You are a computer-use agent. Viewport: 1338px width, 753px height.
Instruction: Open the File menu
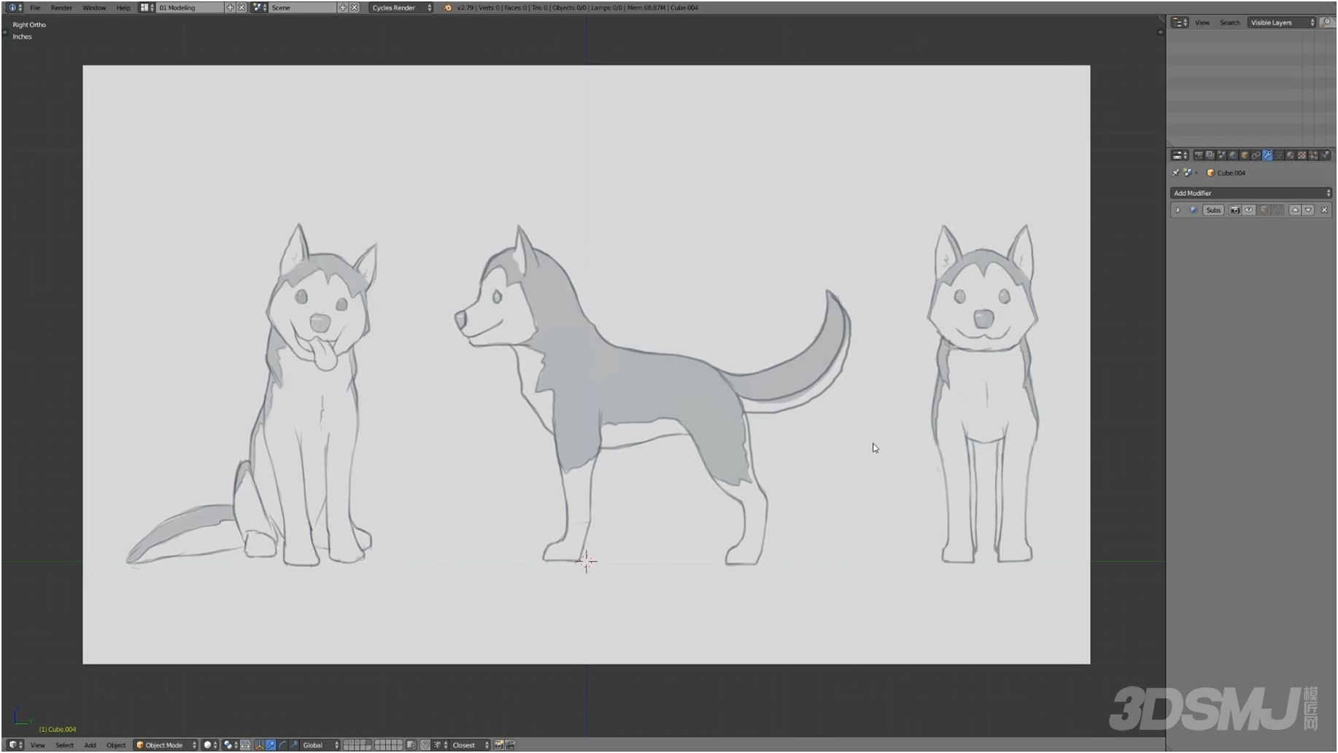tap(35, 7)
